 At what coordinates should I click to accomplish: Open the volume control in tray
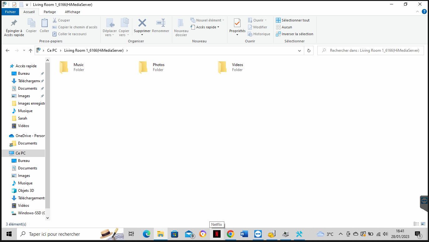(386, 234)
